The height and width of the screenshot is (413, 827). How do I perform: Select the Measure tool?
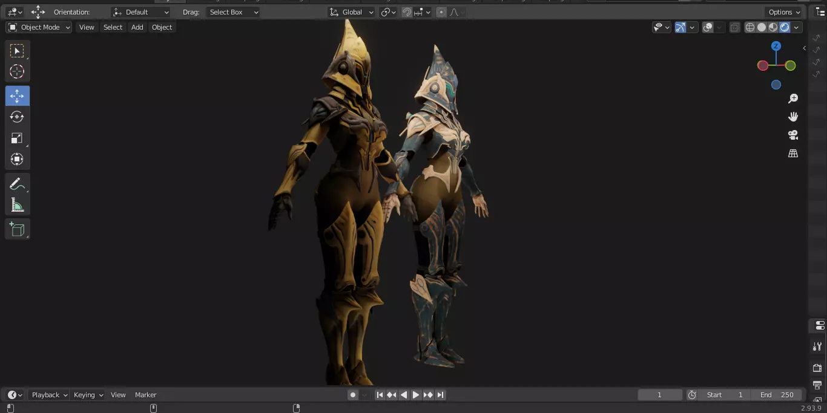[17, 206]
